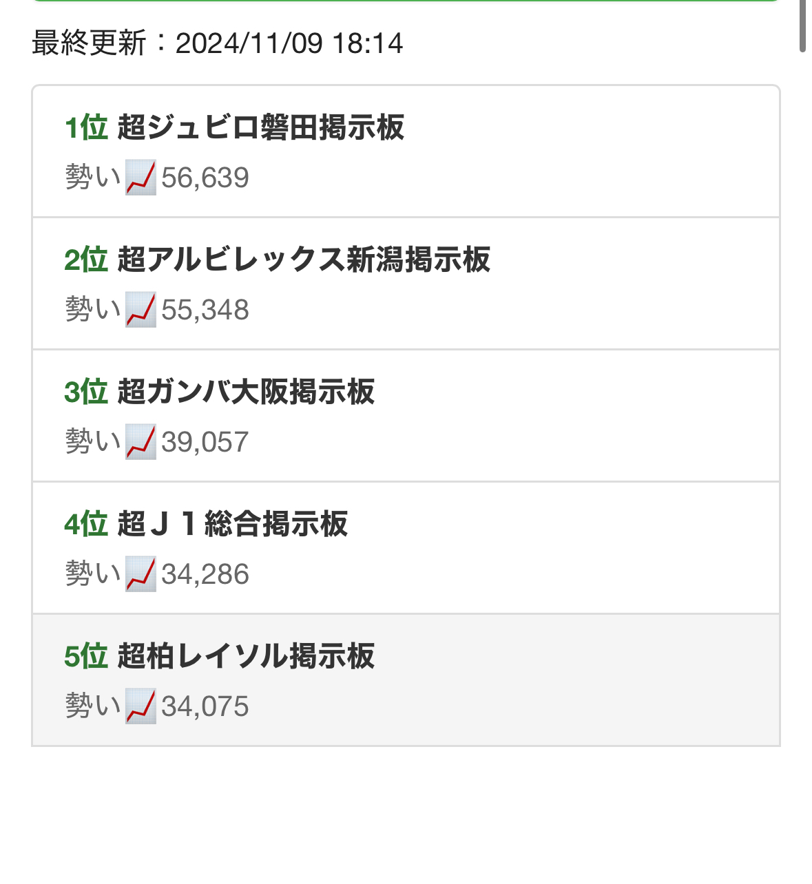Click the page scrollbar thumb
Screen dimensions: 812x884
(x=802, y=25)
